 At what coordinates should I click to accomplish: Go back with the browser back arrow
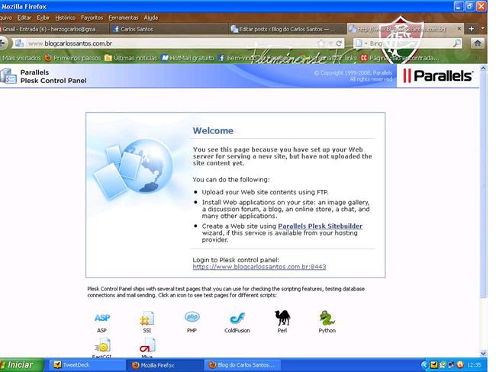pos(3,43)
